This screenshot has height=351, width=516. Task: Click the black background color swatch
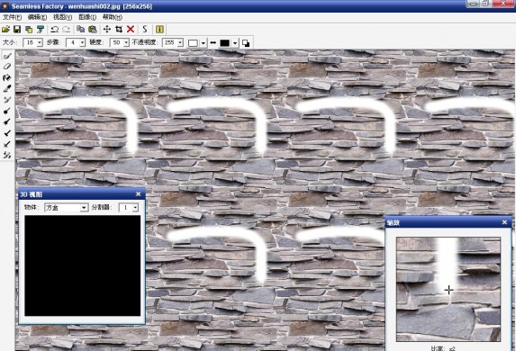coord(225,43)
